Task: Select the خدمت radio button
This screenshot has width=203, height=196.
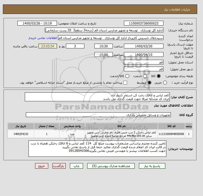Action: [145, 76]
